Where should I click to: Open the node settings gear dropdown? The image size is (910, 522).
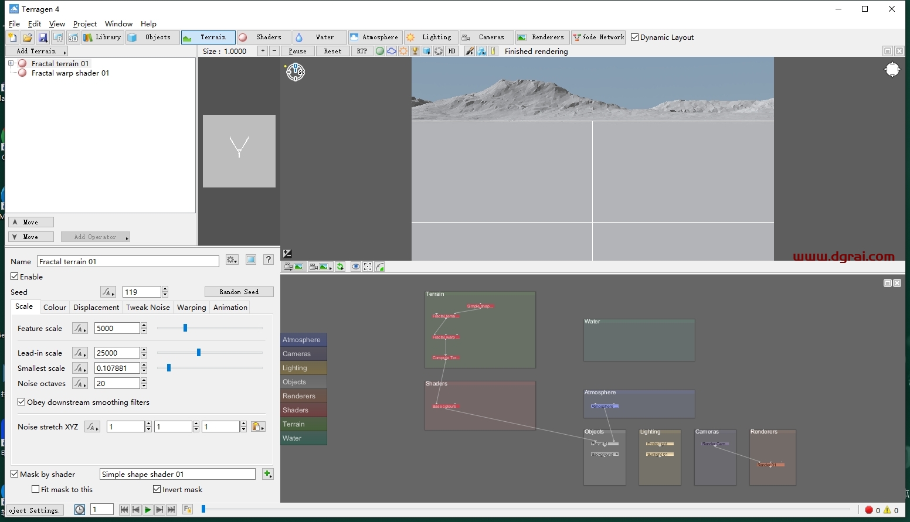tap(232, 260)
